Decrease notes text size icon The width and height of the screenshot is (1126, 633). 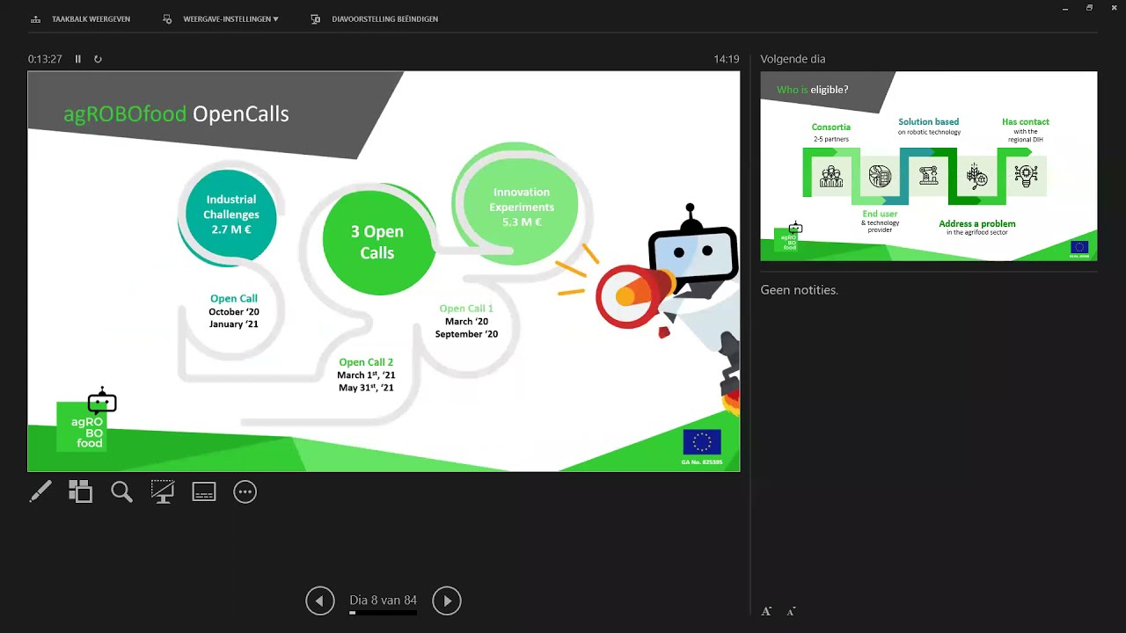(791, 611)
